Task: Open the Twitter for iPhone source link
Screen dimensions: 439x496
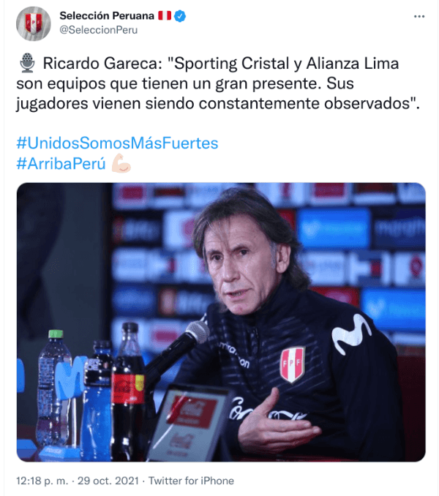Action: click(192, 481)
